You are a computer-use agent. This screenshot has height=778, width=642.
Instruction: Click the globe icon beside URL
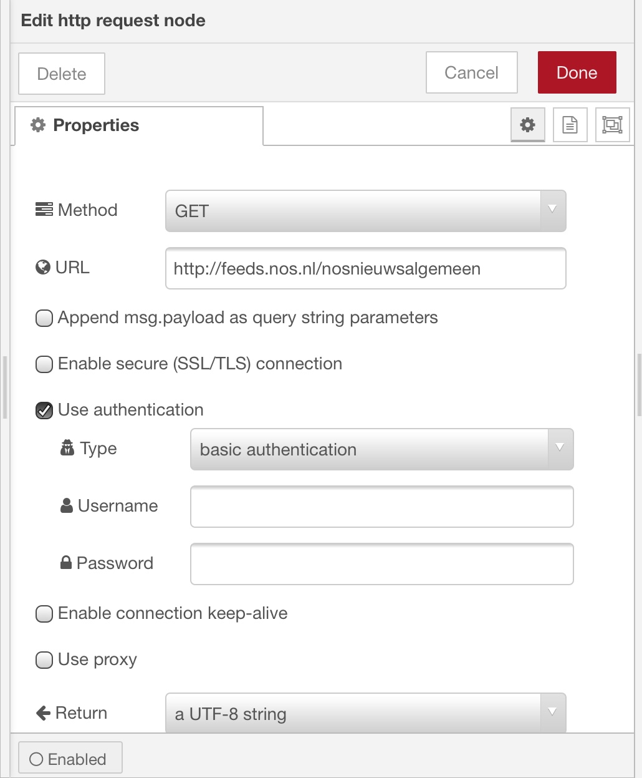pos(43,268)
